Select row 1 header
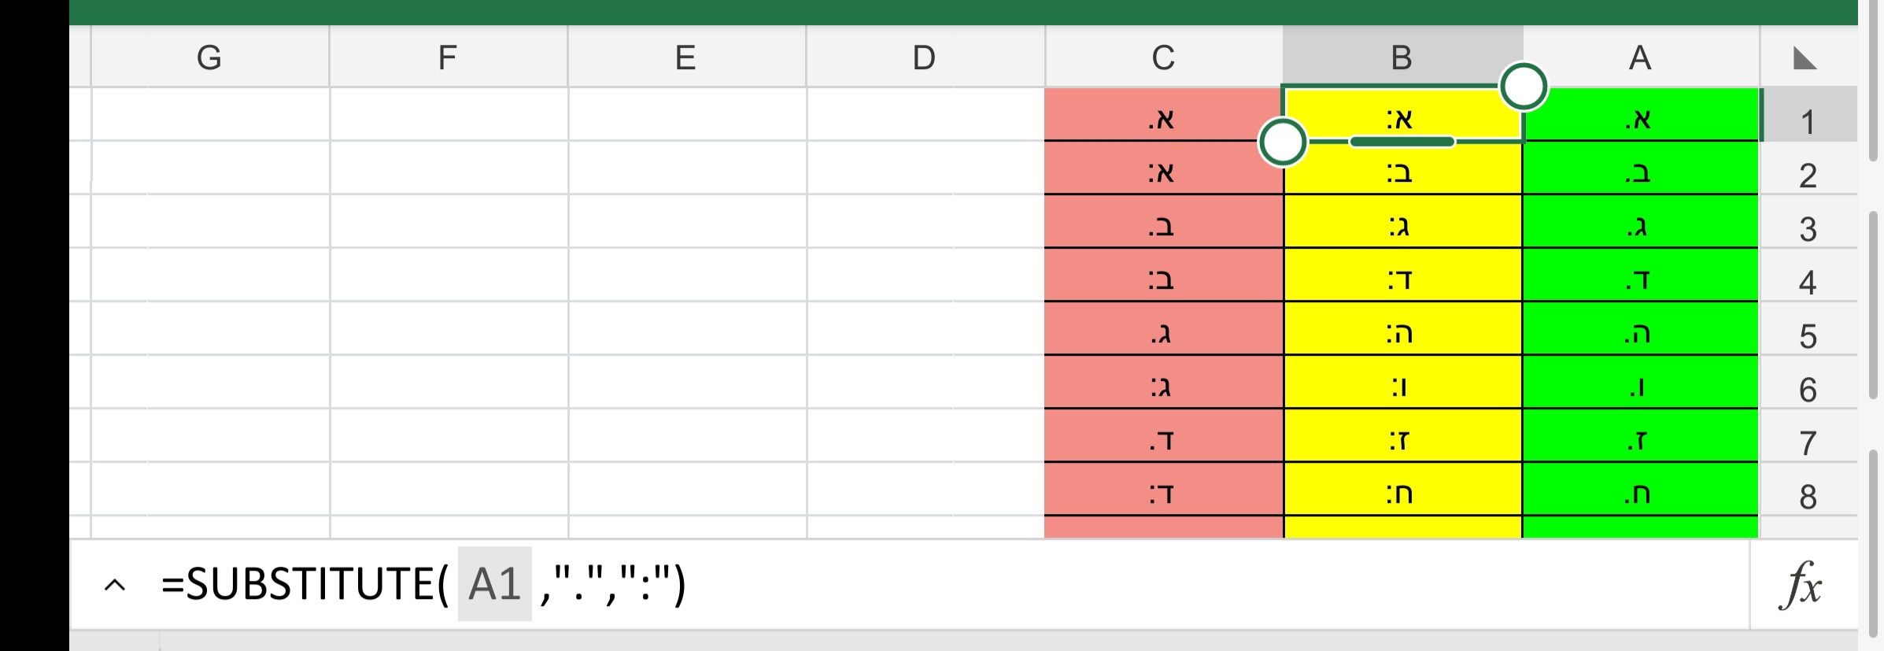The width and height of the screenshot is (1884, 651). pos(1808,118)
